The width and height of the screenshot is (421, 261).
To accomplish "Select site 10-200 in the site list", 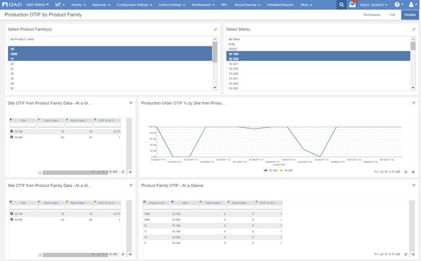I will [318, 59].
